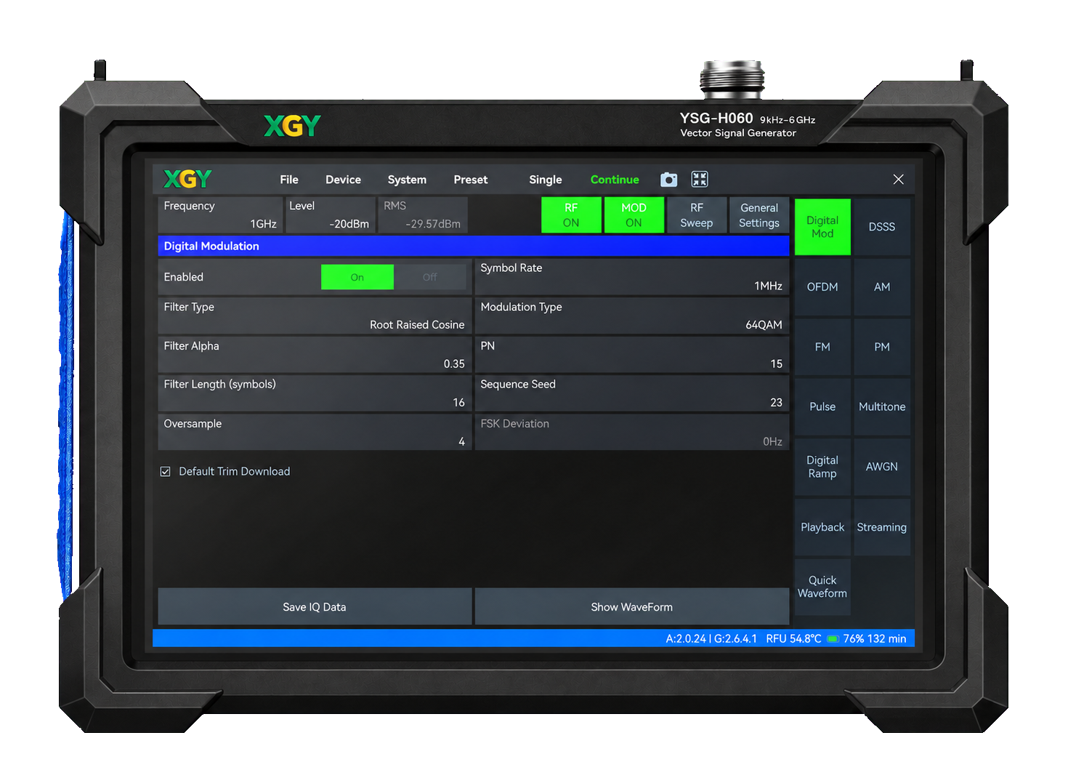Toggle the MOD ON button
The width and height of the screenshot is (1068, 778).
634,215
